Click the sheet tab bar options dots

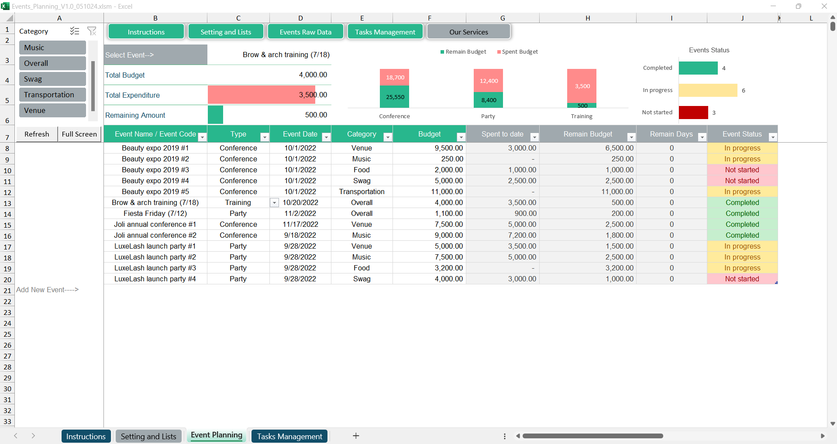click(x=505, y=436)
